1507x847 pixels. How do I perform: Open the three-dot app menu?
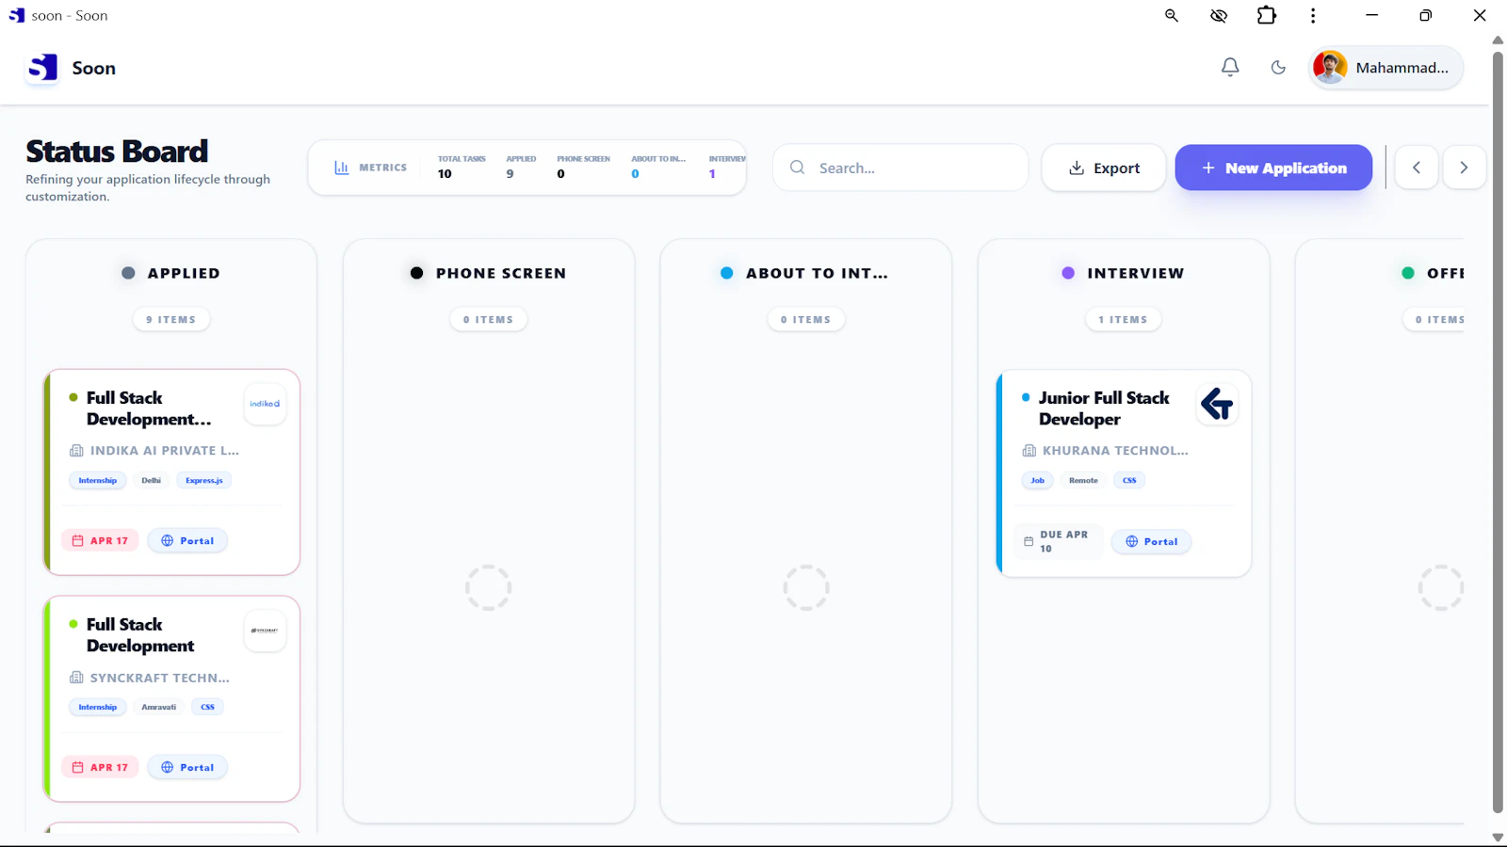coord(1313,15)
